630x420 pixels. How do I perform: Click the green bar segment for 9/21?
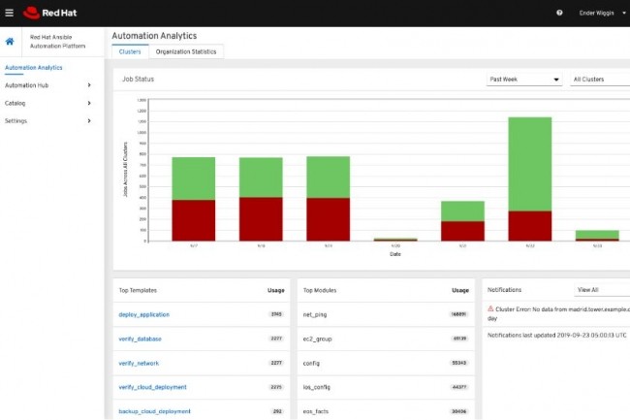click(x=463, y=211)
